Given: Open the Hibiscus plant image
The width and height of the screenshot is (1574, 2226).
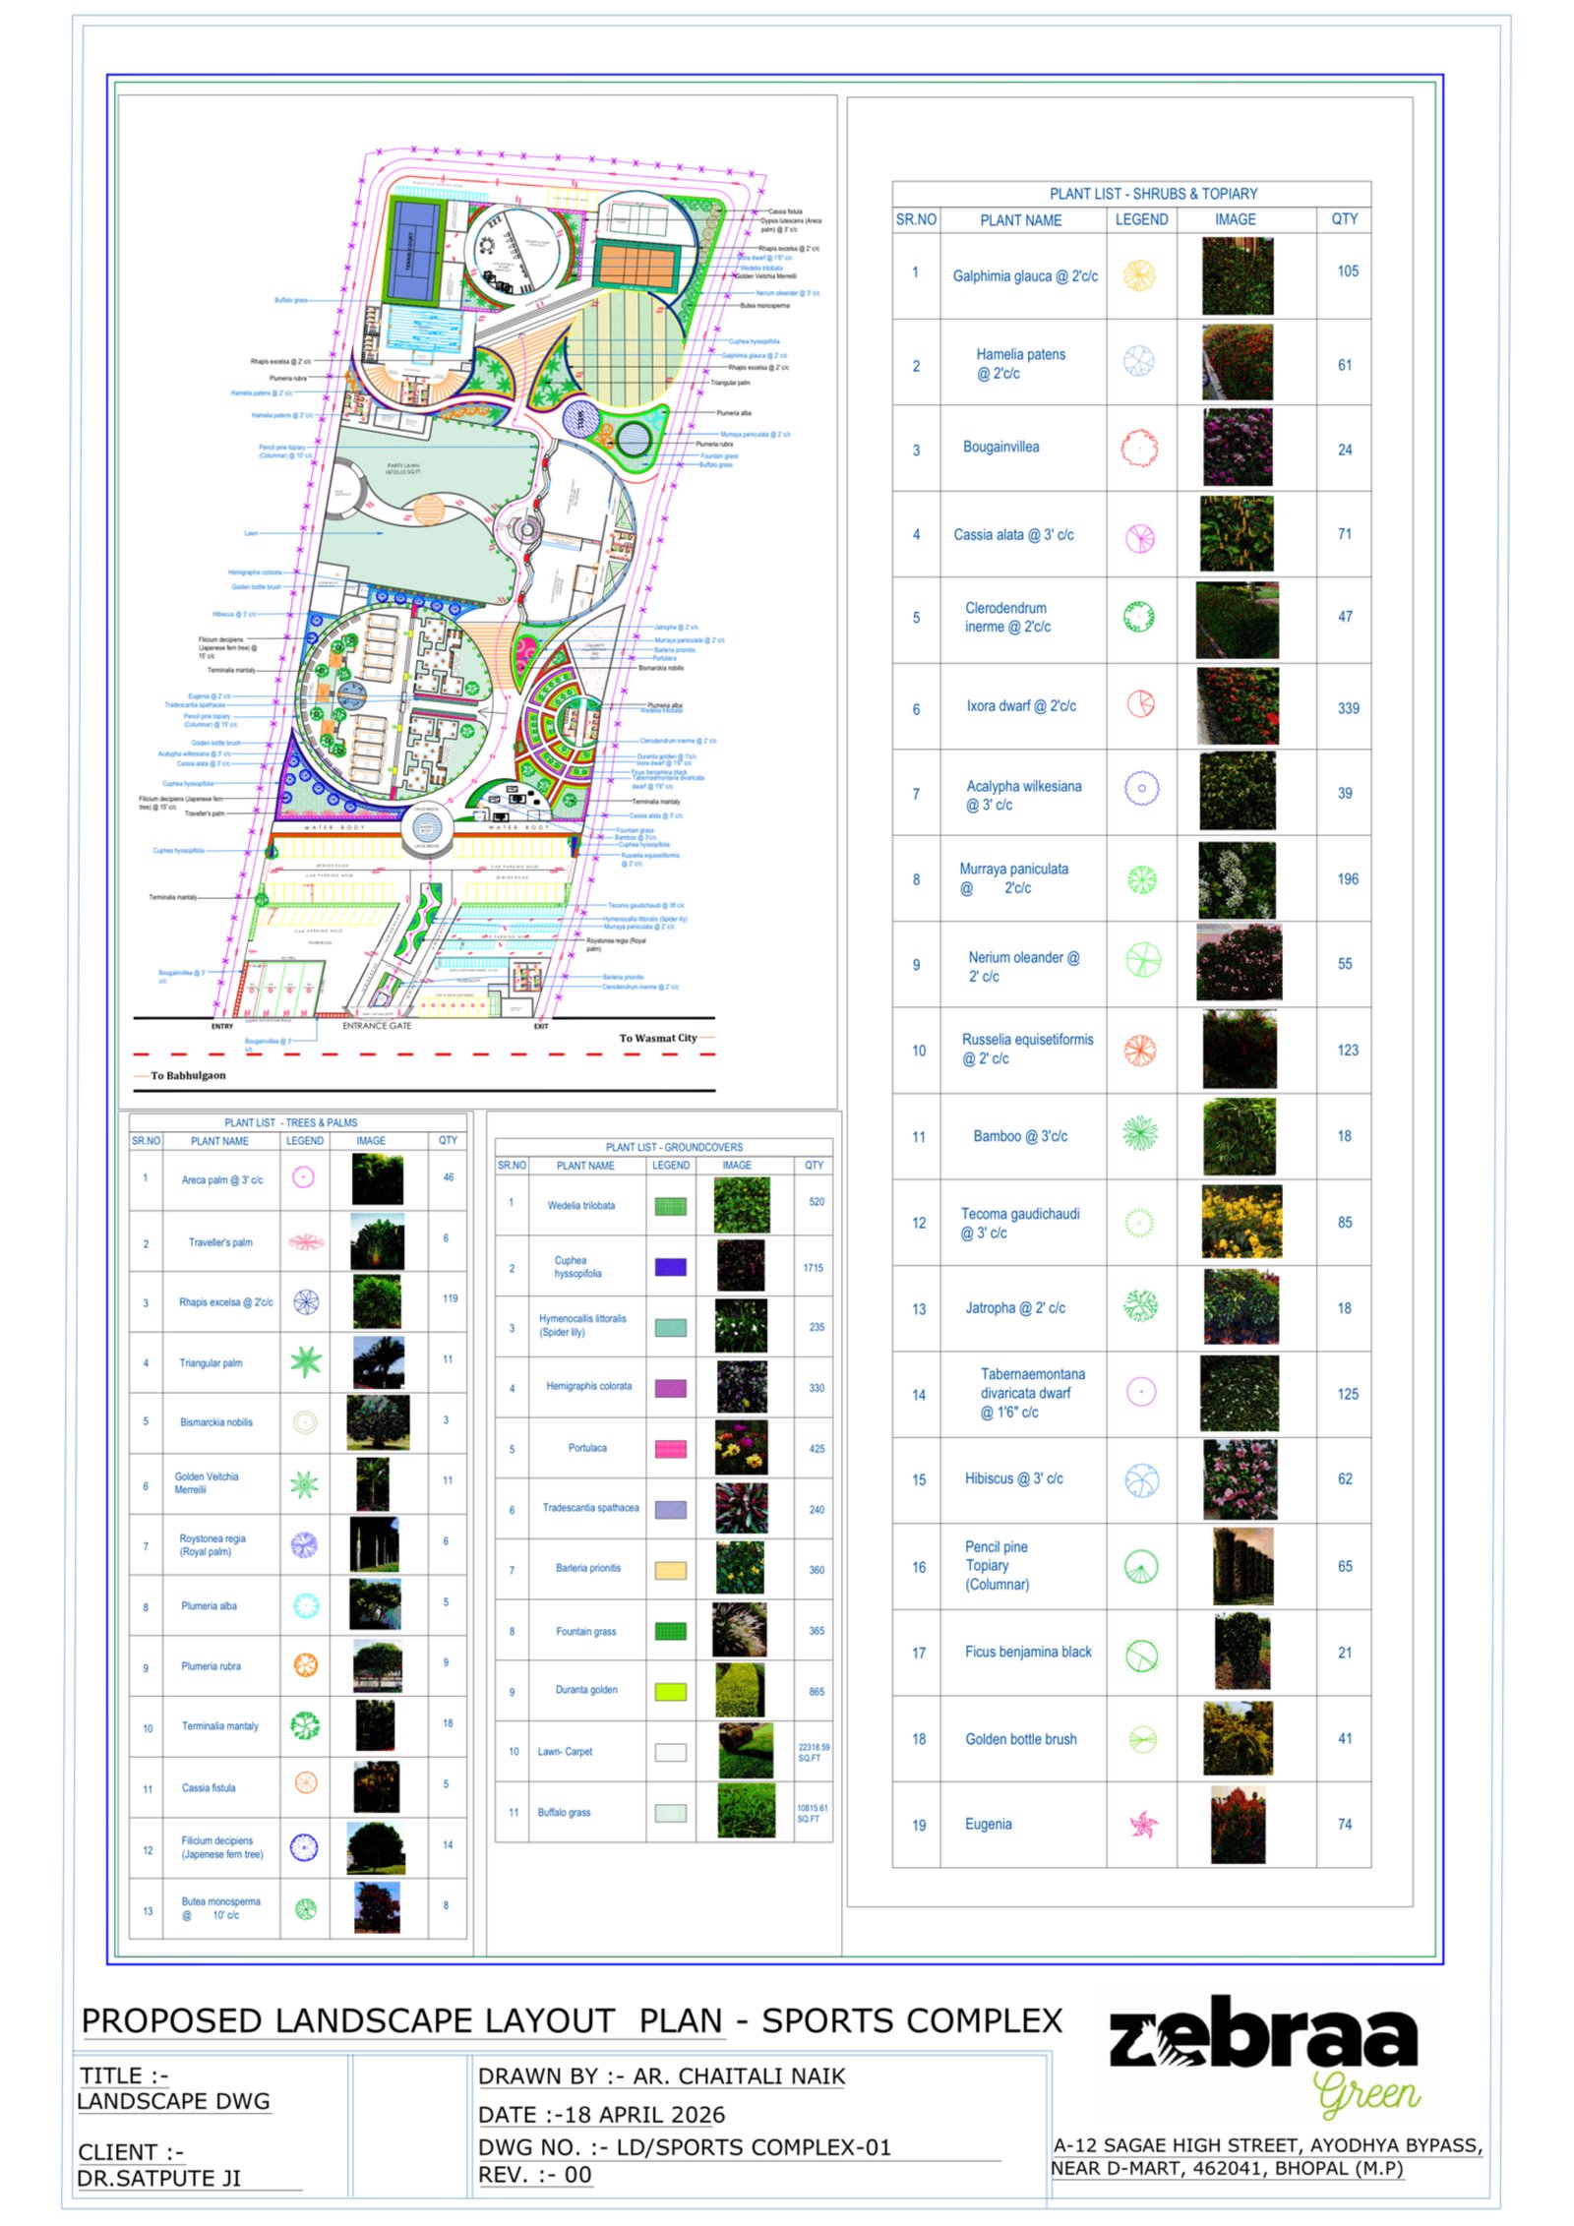Looking at the screenshot, I should [1240, 1479].
